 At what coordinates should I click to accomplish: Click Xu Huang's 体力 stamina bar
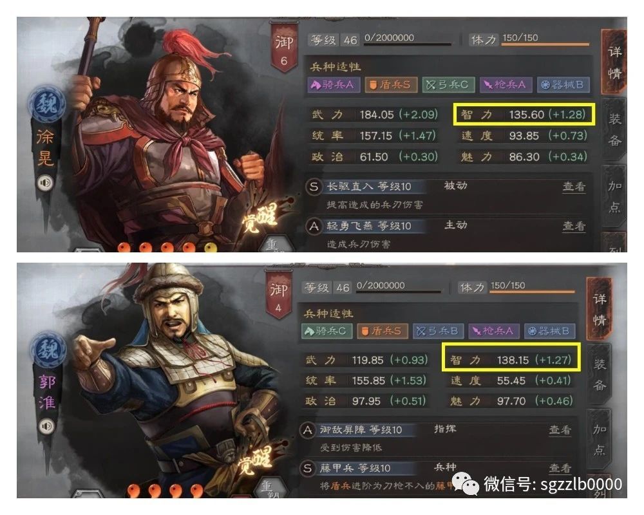coord(545,44)
